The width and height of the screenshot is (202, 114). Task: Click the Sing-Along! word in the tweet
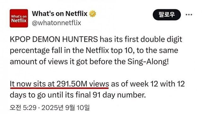[x=148, y=62]
